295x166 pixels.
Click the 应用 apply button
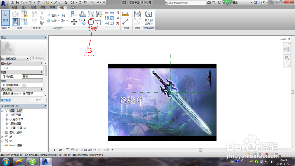pos(39,100)
